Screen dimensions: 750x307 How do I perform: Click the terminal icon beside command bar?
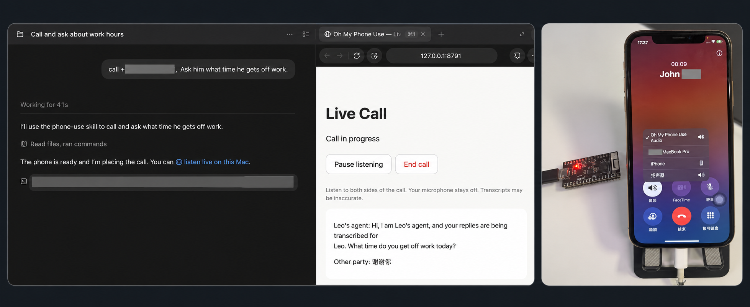[24, 181]
